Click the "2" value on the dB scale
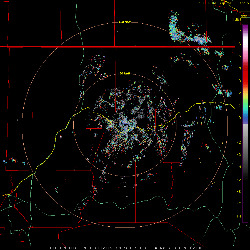This screenshot has width=250, height=250. tap(240, 93)
